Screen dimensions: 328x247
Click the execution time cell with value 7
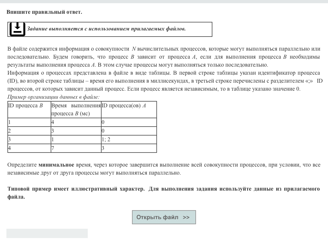(76, 148)
